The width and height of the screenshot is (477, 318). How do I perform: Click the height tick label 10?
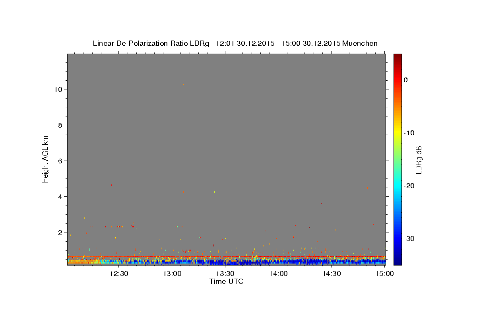[58, 89]
